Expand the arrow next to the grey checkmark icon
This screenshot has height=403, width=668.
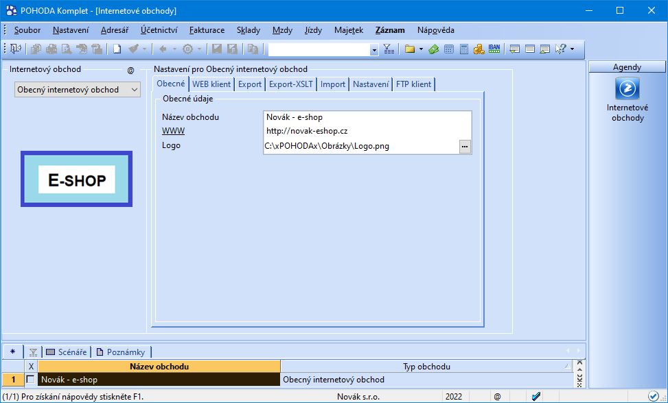pyautogui.click(x=144, y=49)
